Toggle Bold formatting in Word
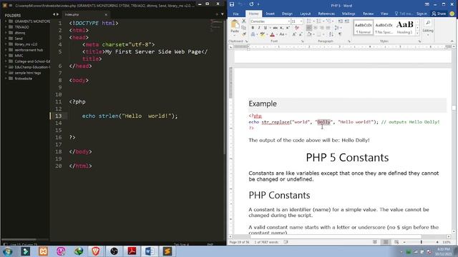This screenshot has height=257, width=458. (253, 28)
